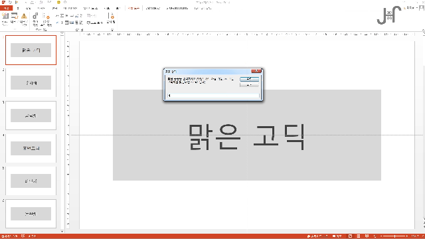Click the language indicator in status bar

(x=32, y=236)
